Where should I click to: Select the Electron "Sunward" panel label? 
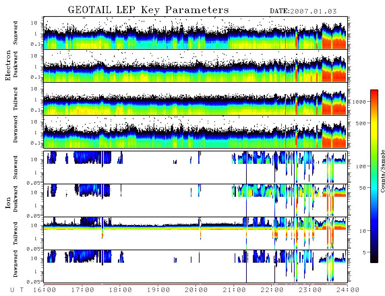[16, 33]
